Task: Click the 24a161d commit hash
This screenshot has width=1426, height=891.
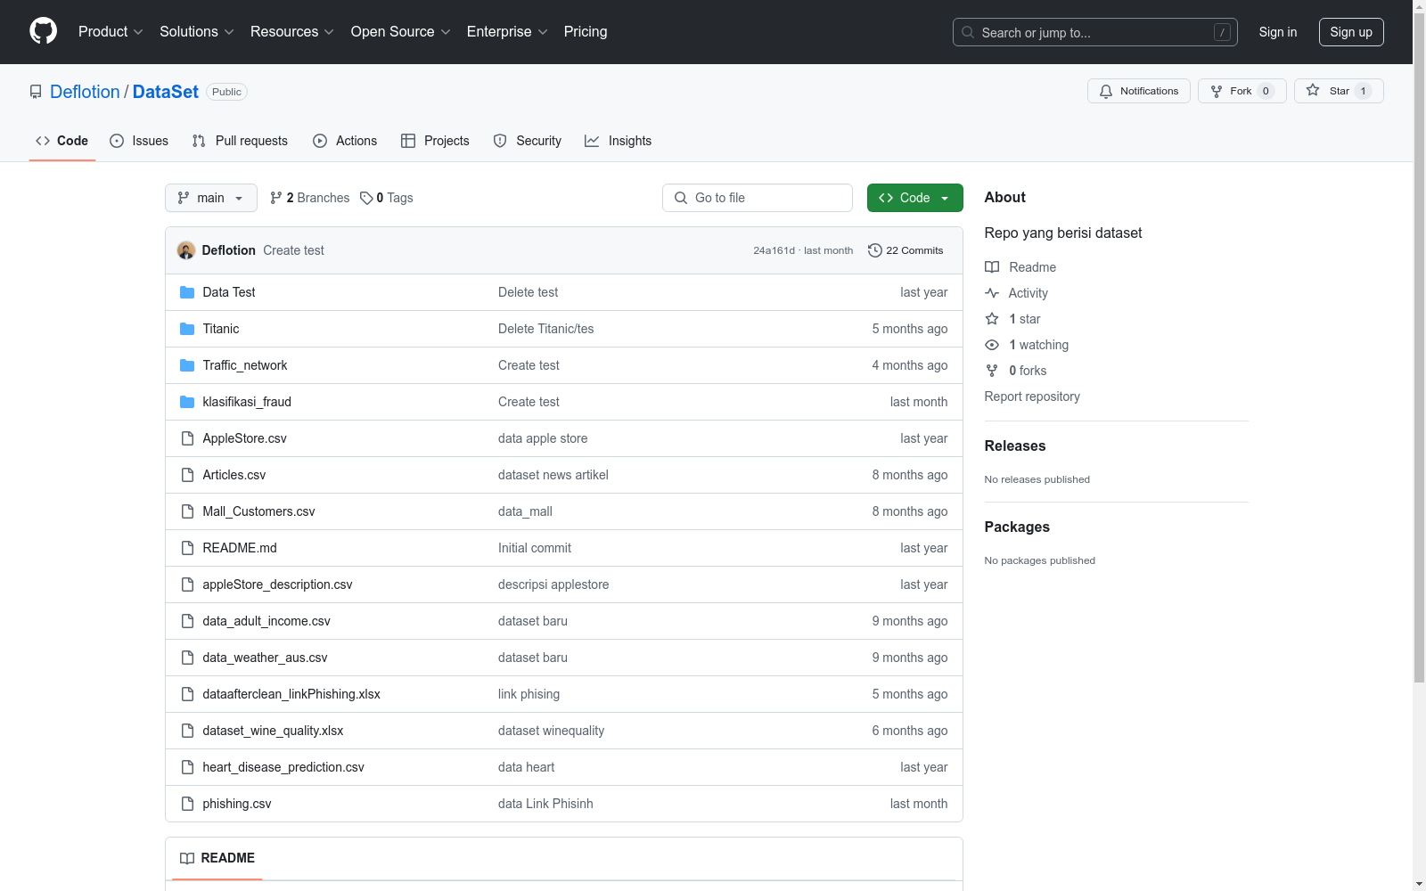Action: click(x=774, y=250)
